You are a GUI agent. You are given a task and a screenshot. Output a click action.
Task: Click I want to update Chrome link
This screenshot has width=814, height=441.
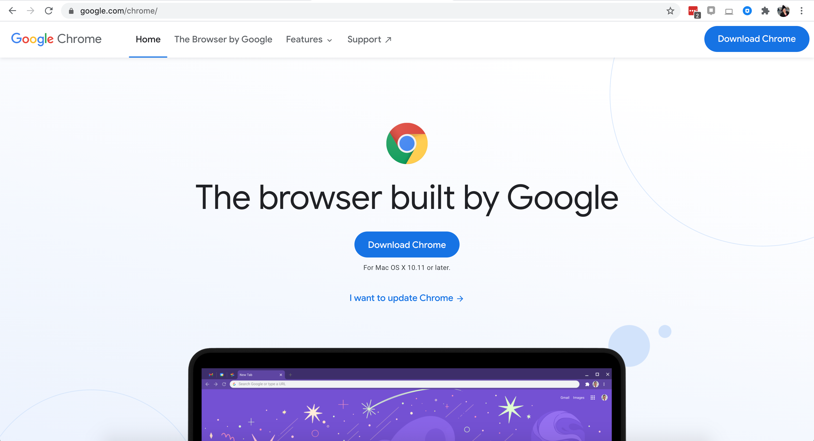[406, 298]
